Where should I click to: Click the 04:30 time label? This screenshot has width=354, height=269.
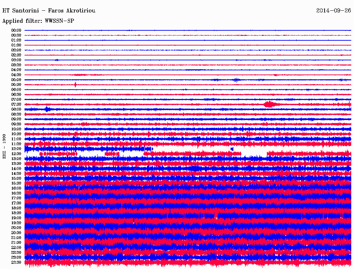16,75
